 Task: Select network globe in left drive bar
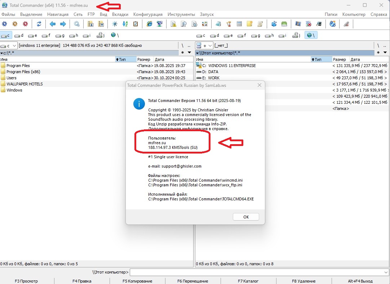coord(115,35)
